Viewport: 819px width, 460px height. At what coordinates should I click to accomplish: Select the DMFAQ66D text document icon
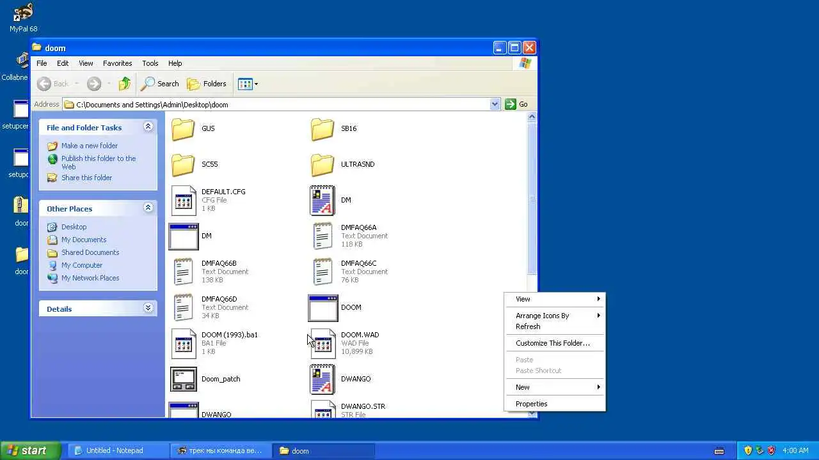(x=184, y=307)
